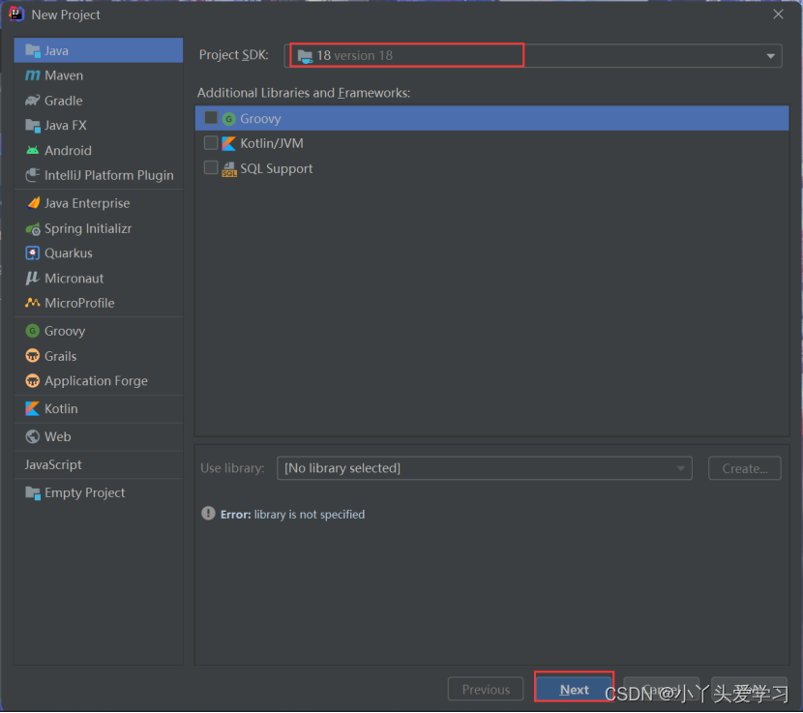Select the Java folder icon in sidebar
The image size is (803, 713).
(33, 50)
